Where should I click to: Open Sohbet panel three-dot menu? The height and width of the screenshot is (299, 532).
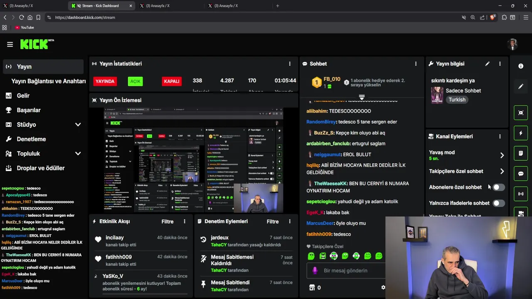416,64
